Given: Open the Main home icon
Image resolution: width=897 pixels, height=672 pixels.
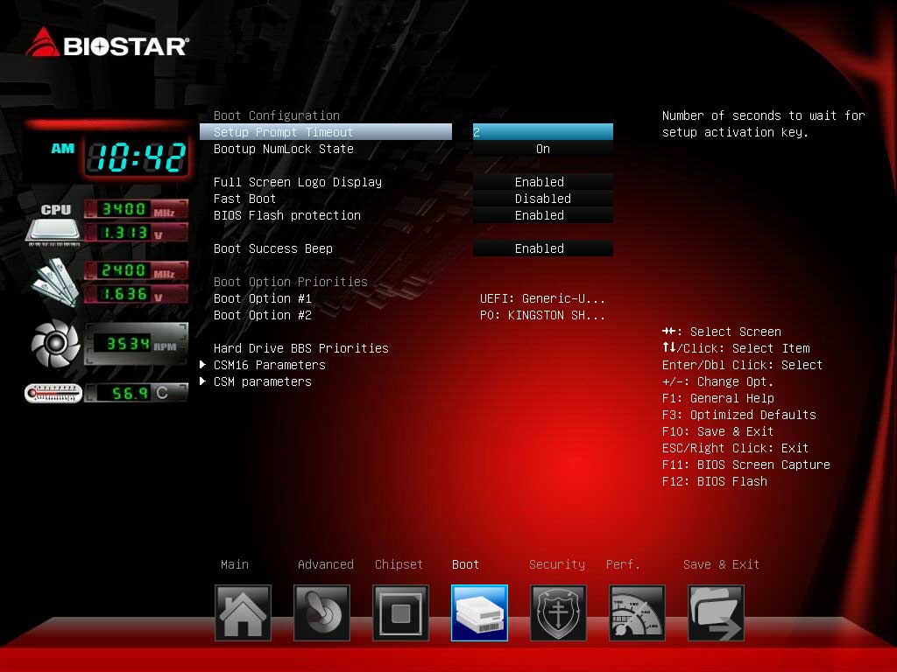Looking at the screenshot, I should 243,612.
